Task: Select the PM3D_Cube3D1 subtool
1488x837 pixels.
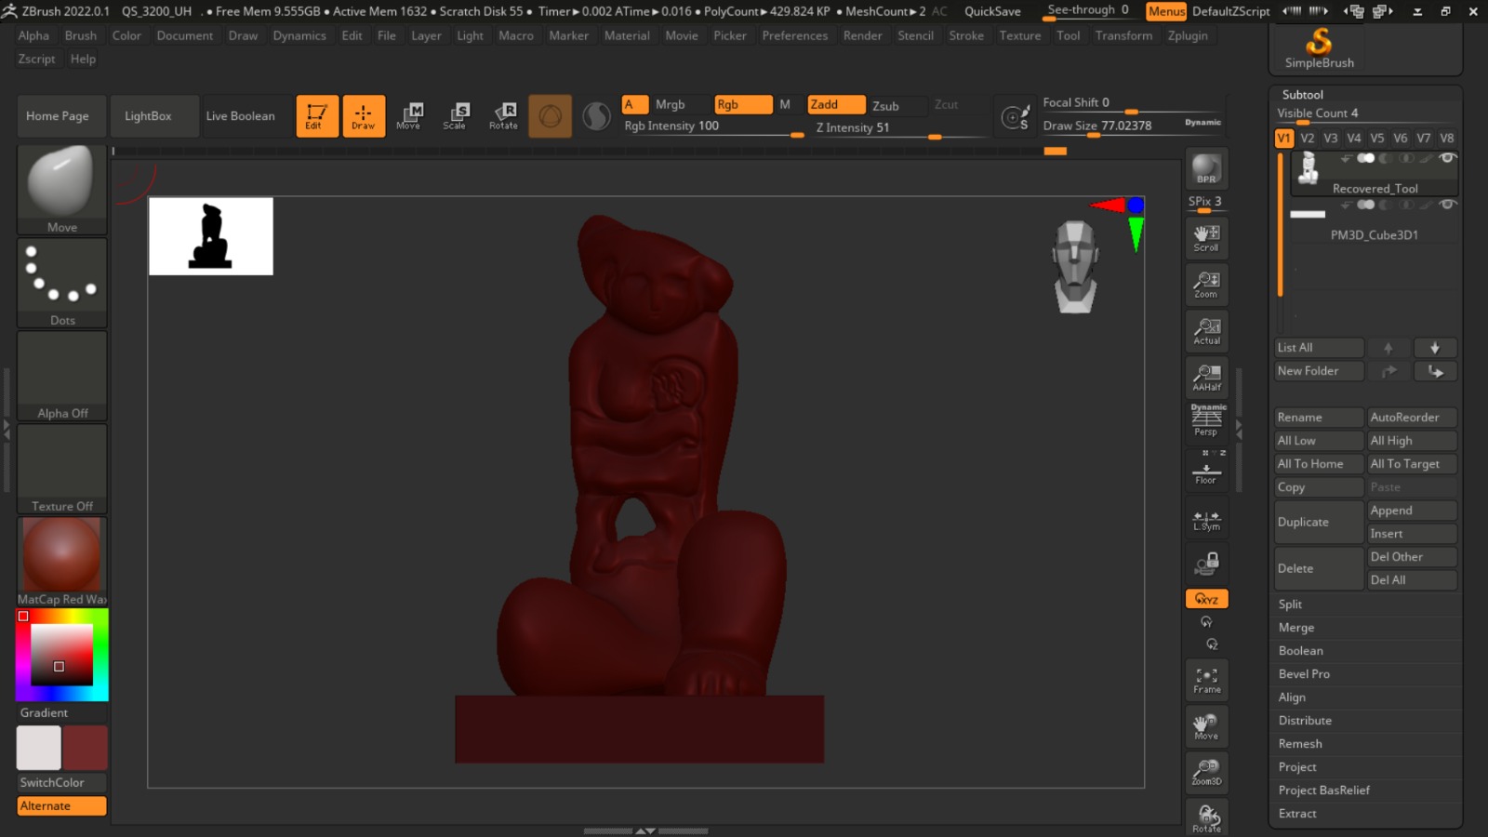Action: (1373, 221)
